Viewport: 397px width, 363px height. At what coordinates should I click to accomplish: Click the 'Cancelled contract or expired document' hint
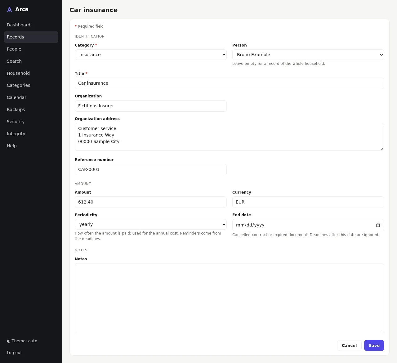306,235
